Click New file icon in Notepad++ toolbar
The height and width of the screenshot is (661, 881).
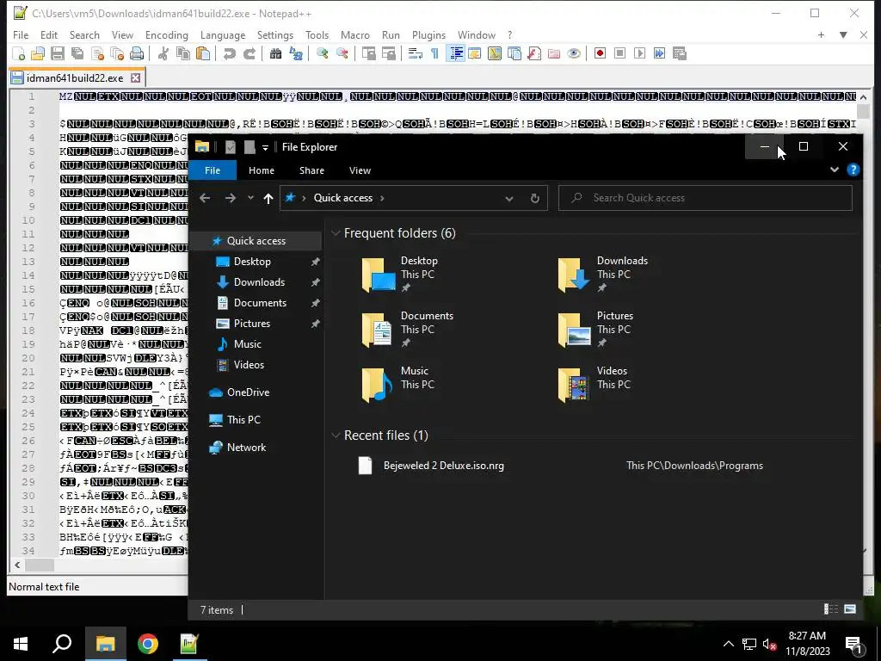click(x=19, y=53)
